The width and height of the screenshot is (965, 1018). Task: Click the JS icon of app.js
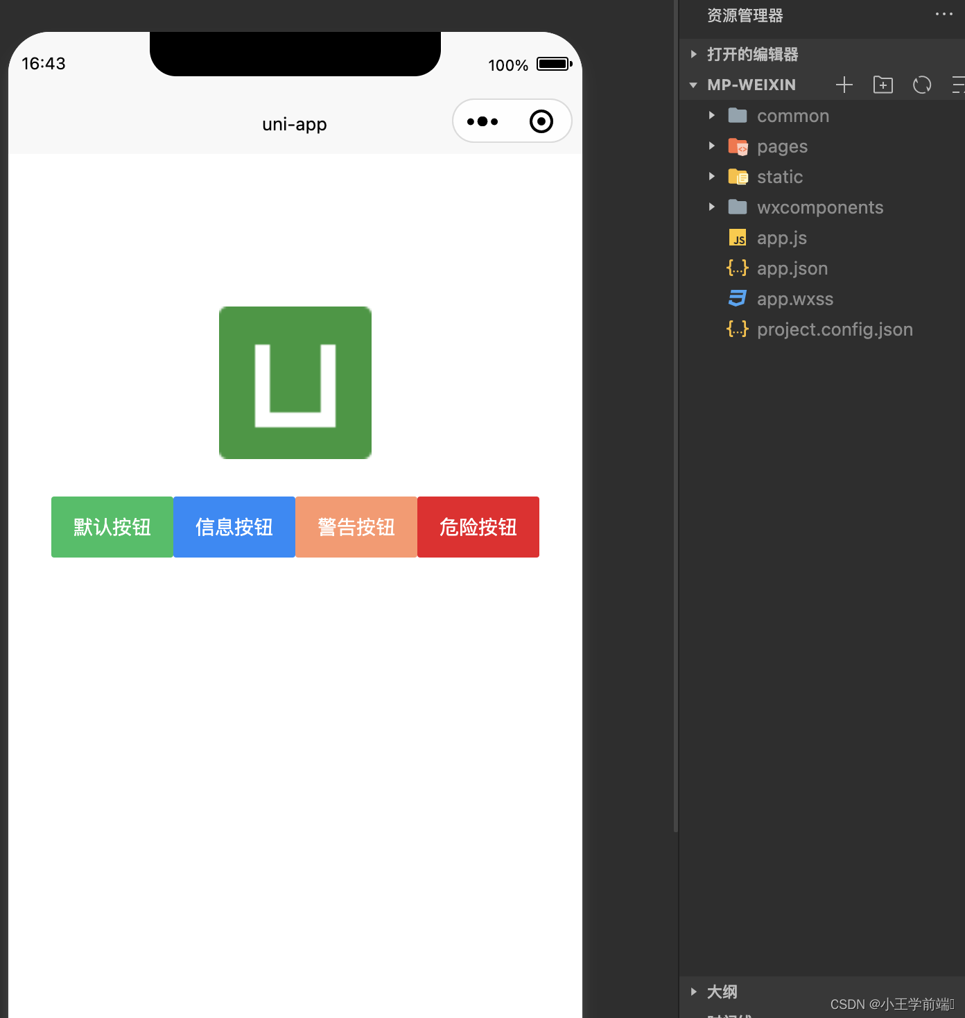point(738,238)
